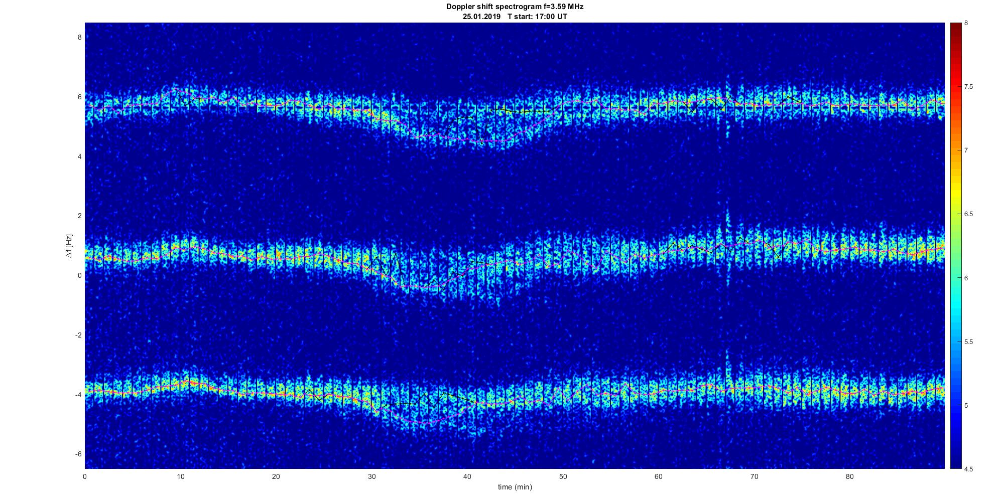Image resolution: width=1004 pixels, height=503 pixels.
Task: Click the x-axis tick label 80
Action: point(849,476)
